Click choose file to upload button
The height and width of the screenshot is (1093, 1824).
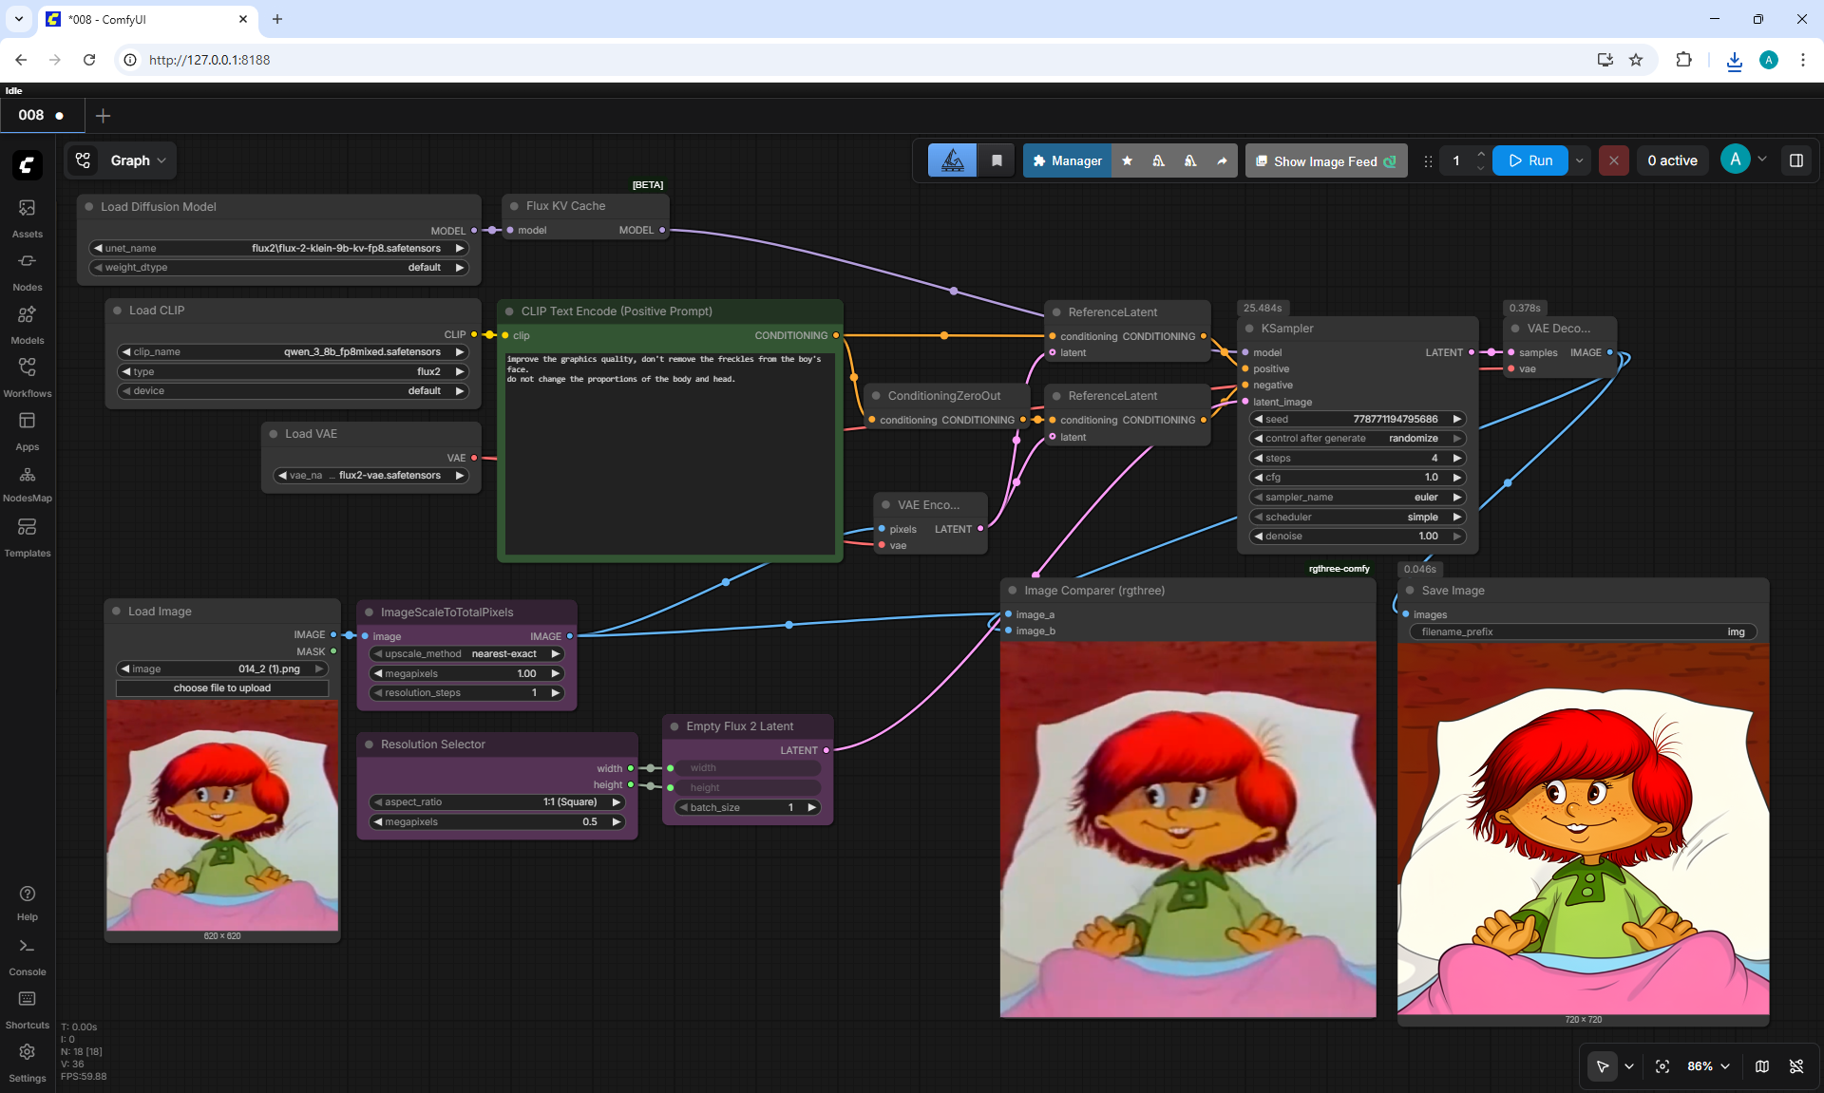[x=222, y=688]
